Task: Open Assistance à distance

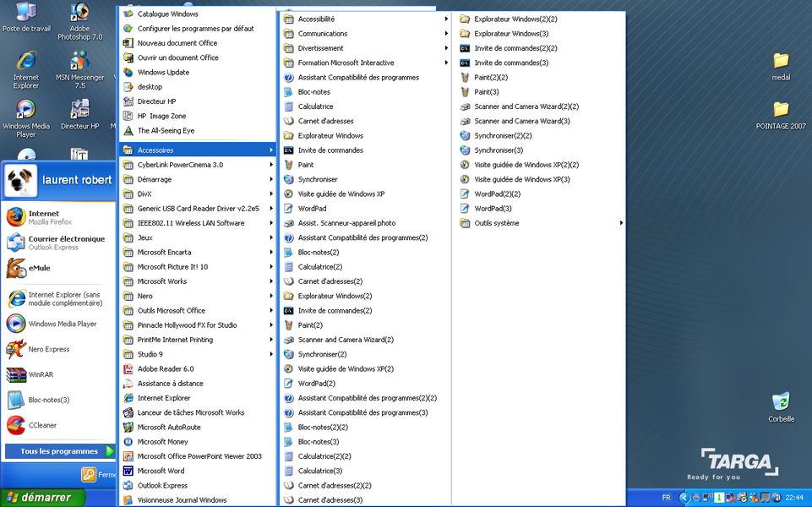Action: click(197, 384)
